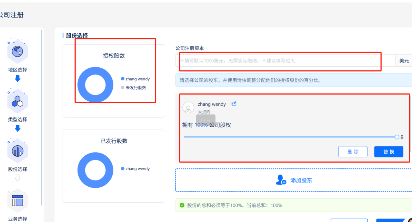The width and height of the screenshot is (412, 222).
Task: Open the 业务选择 layout step icon
Action: (17, 201)
